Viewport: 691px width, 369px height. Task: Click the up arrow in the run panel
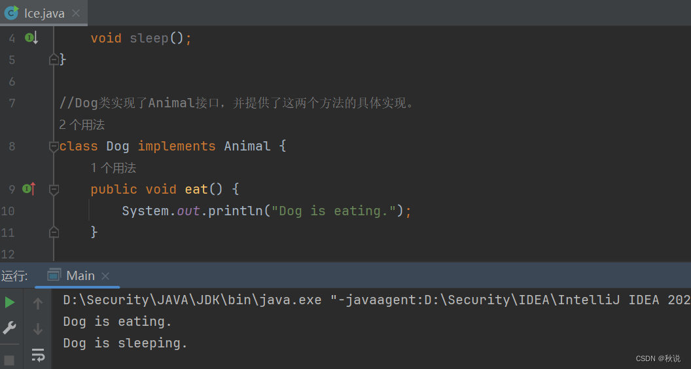click(x=38, y=304)
